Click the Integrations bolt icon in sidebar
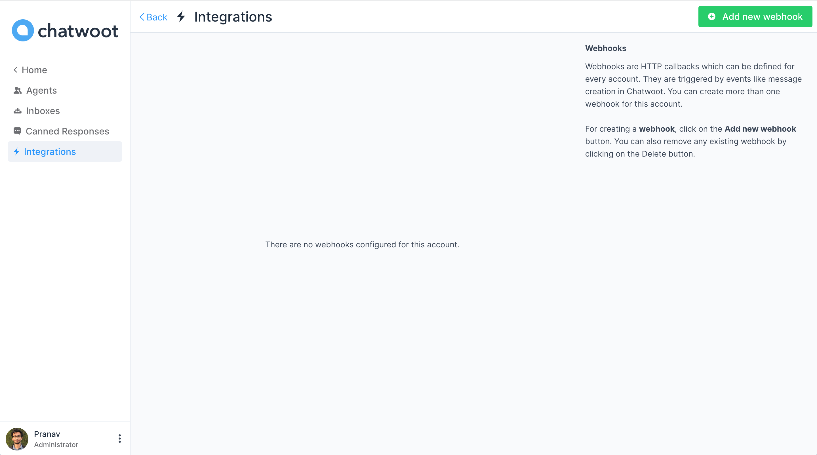The width and height of the screenshot is (817, 455). [x=16, y=151]
